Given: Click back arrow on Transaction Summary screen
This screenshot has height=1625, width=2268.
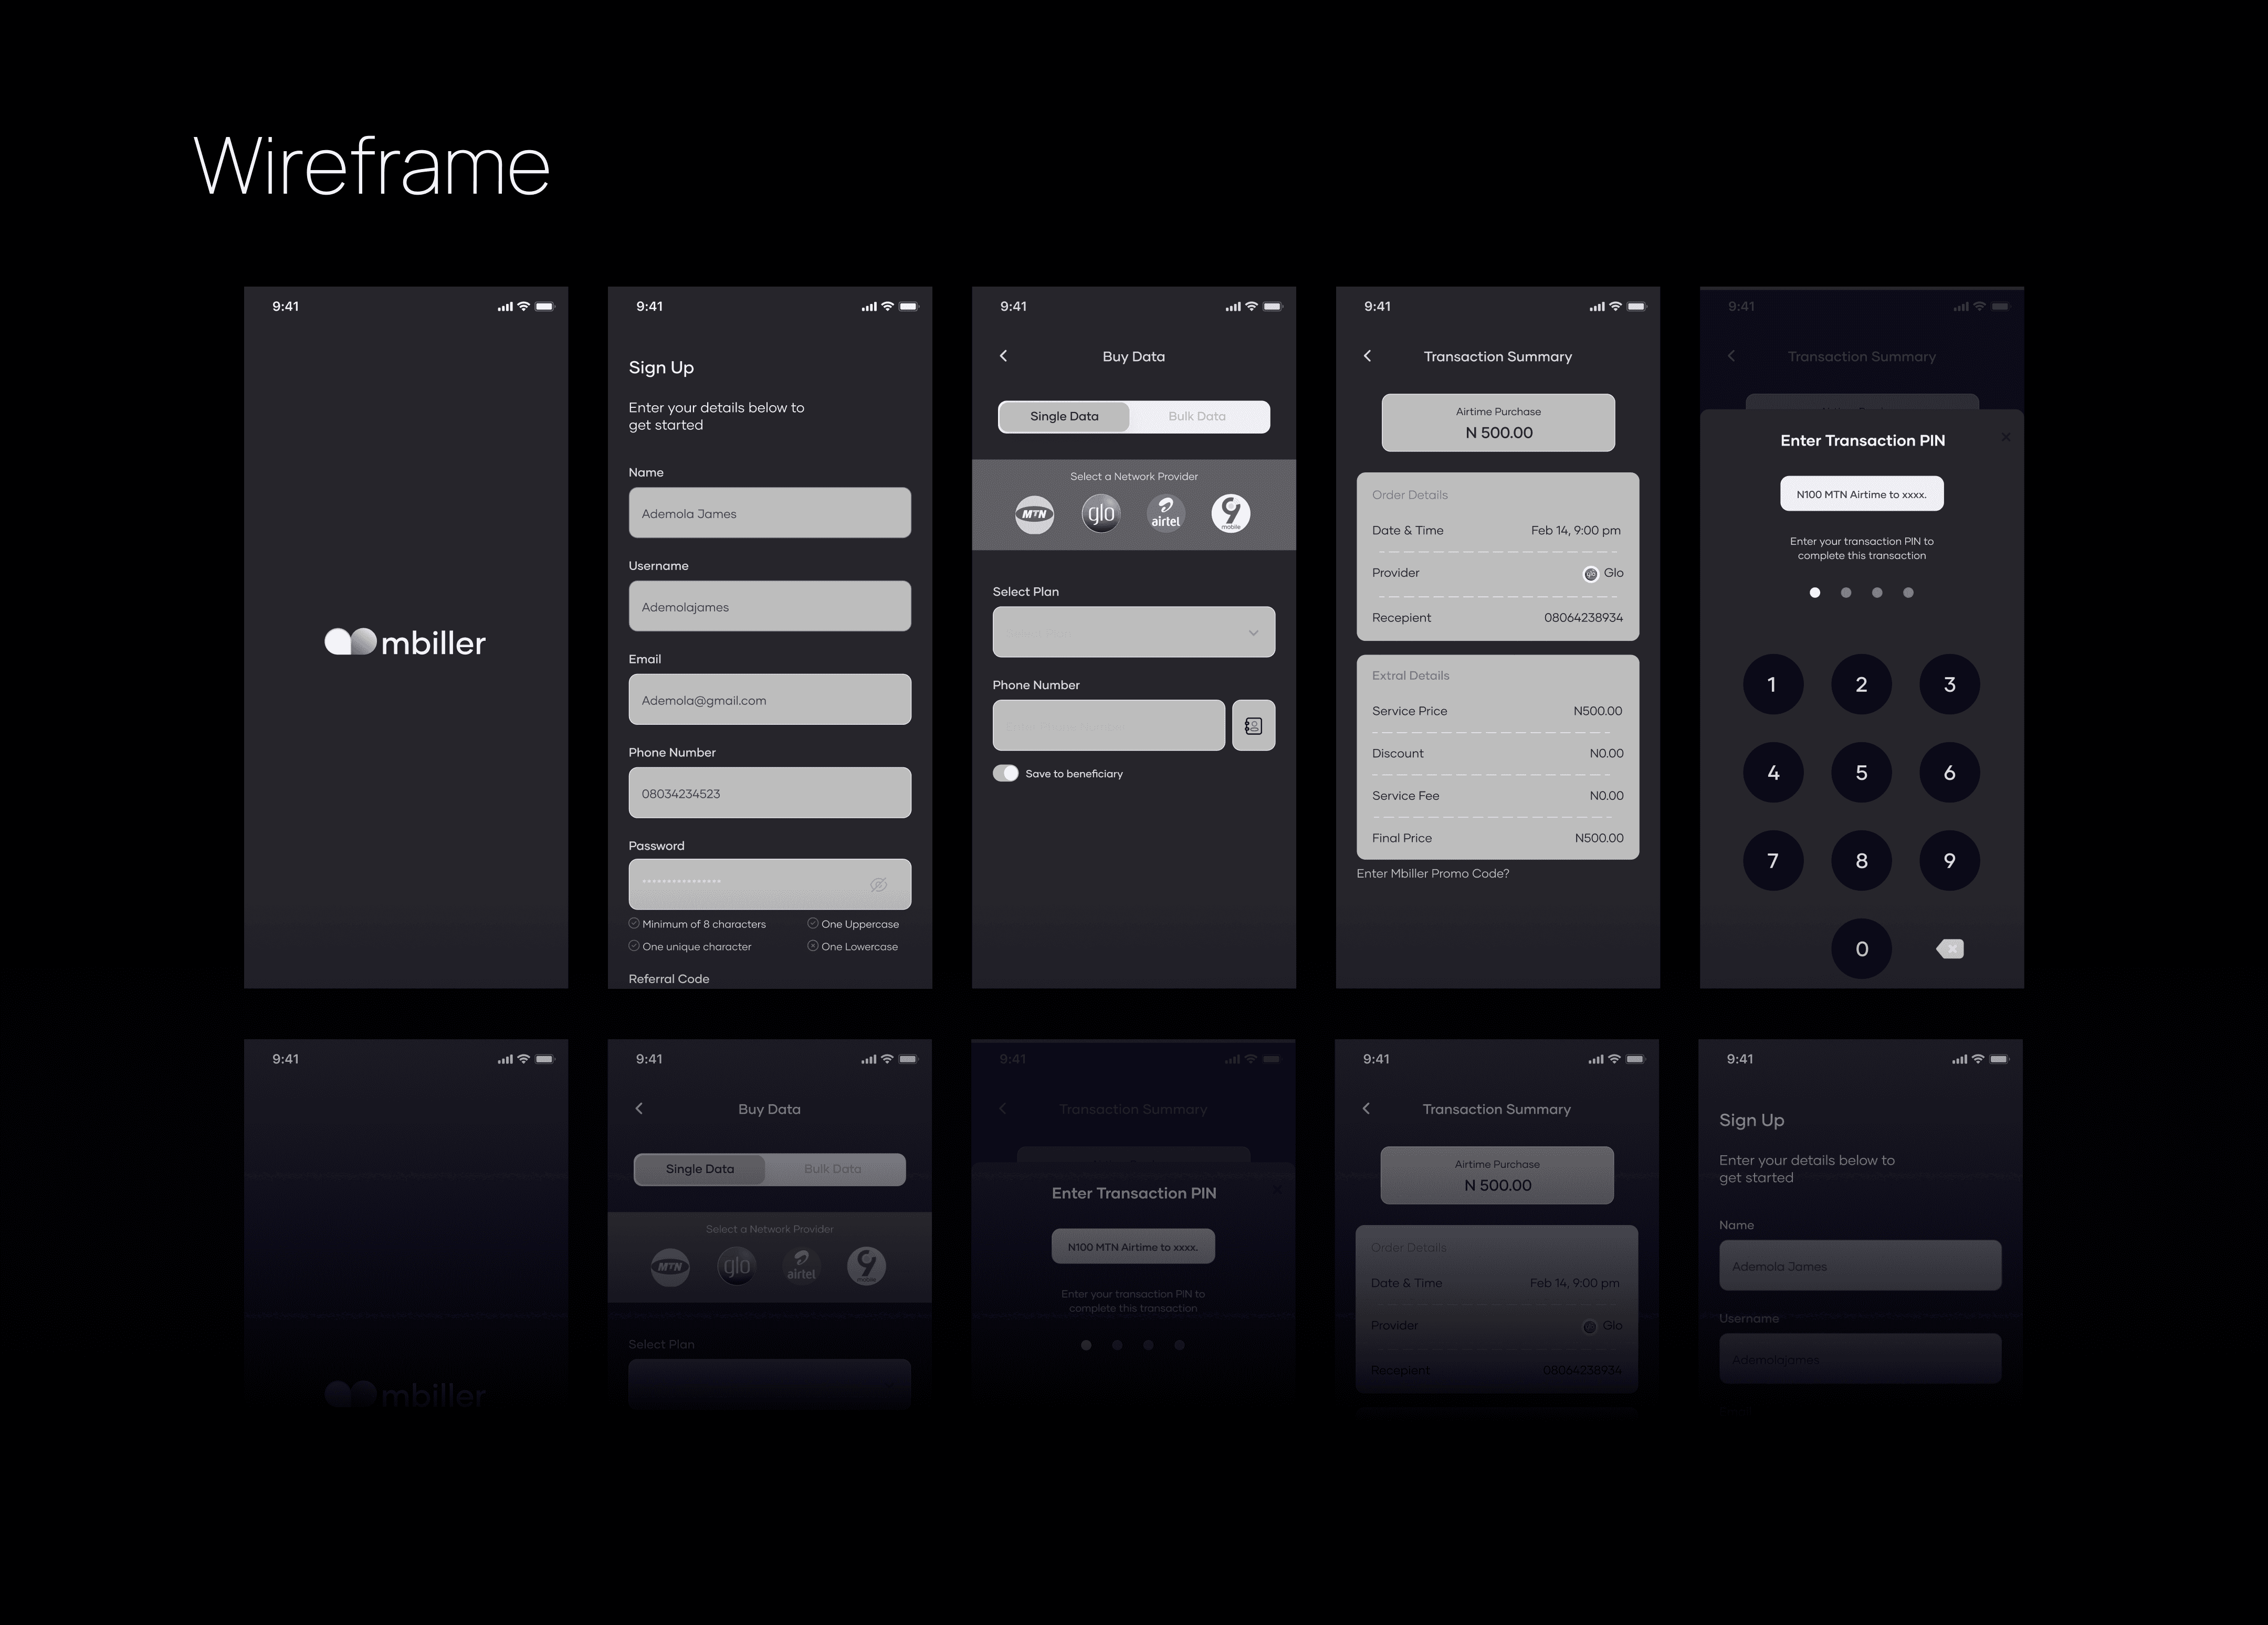Looking at the screenshot, I should [1370, 357].
